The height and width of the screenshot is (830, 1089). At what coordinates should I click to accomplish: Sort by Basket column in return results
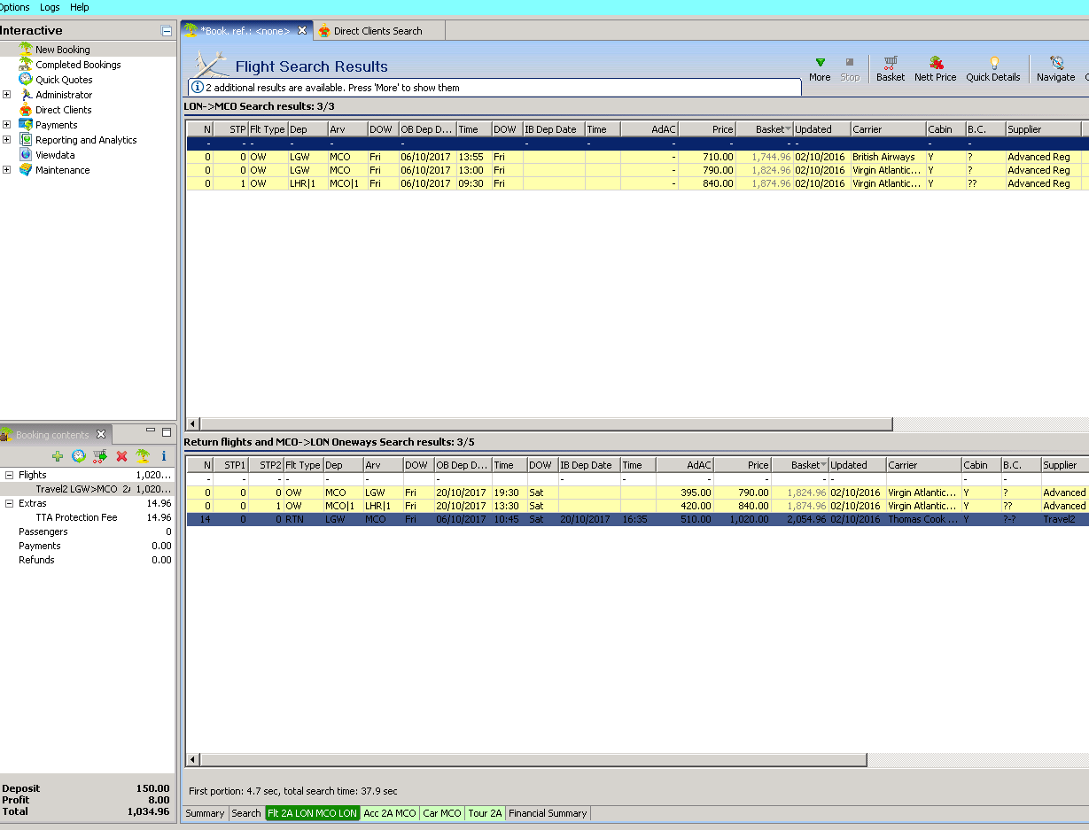799,465
